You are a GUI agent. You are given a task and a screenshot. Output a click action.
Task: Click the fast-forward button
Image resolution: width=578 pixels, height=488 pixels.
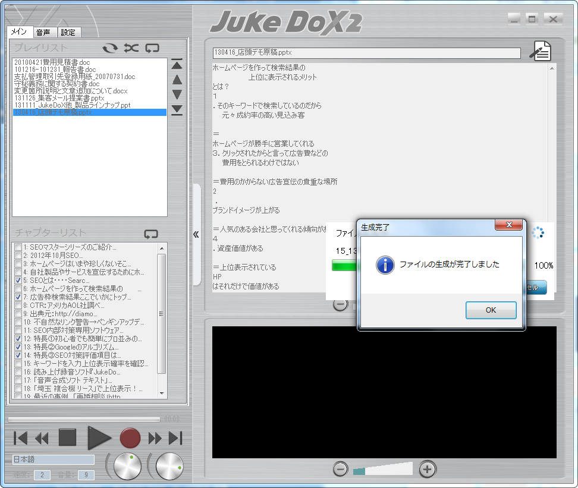pos(155,438)
